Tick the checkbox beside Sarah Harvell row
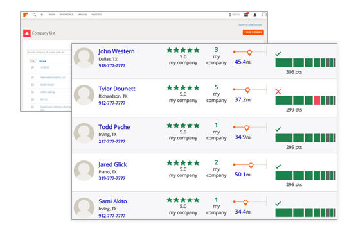347x231 pixels. coord(33,85)
